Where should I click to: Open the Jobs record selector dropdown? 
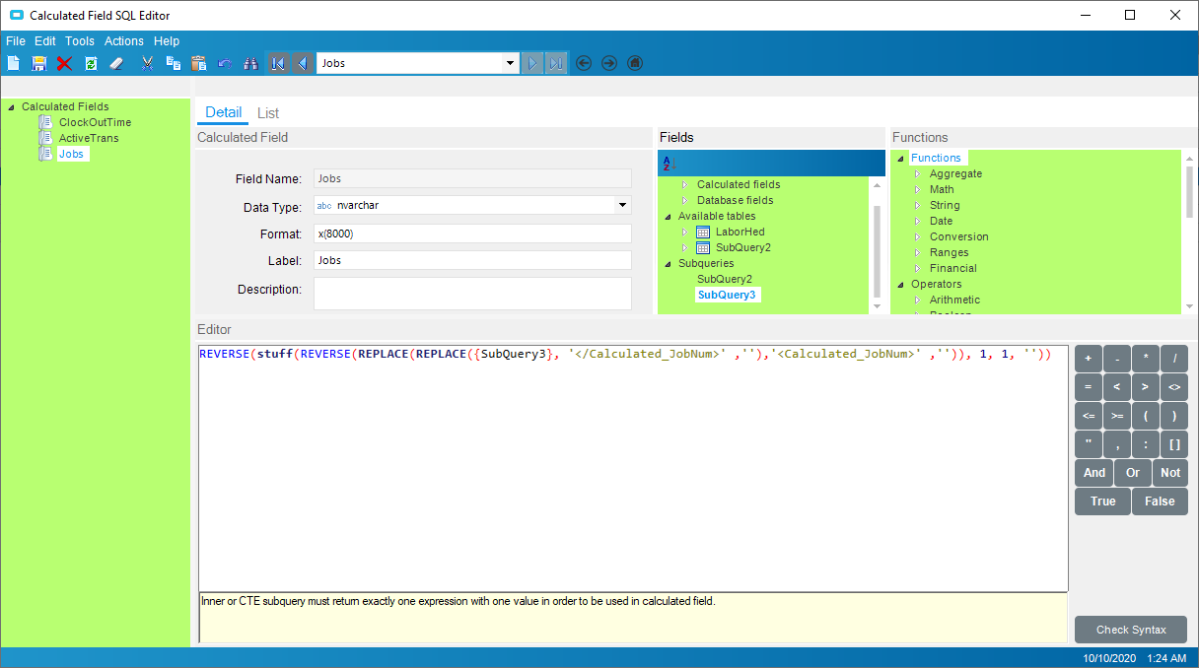coord(510,63)
